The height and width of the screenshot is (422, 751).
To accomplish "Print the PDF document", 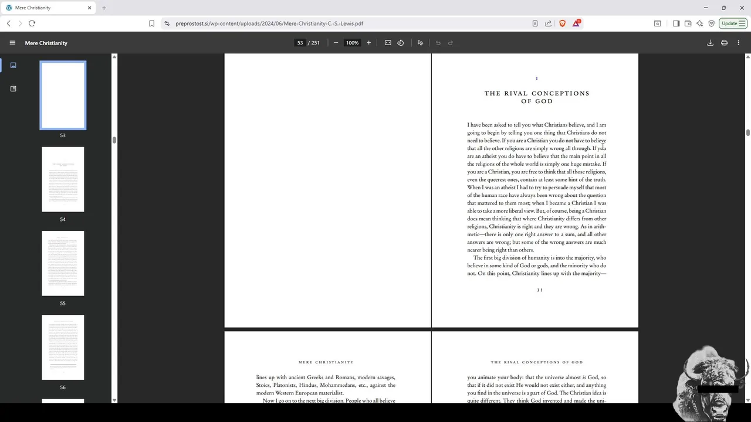I will tap(724, 43).
